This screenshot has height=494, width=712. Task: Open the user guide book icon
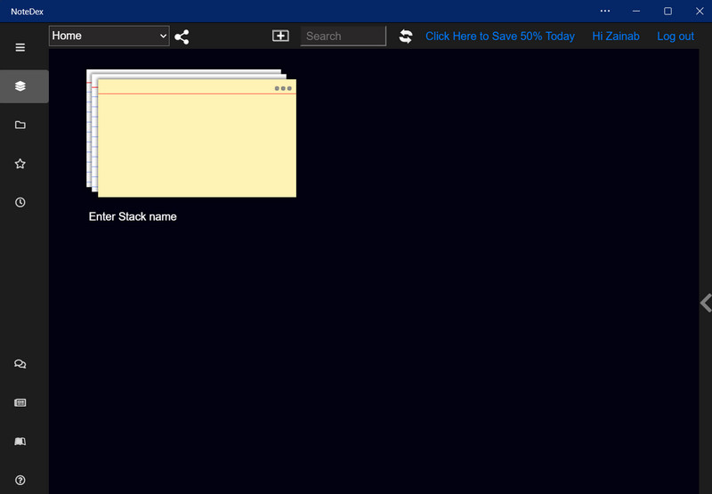coord(20,441)
